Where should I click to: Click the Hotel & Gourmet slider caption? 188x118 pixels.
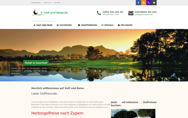(x=36, y=63)
